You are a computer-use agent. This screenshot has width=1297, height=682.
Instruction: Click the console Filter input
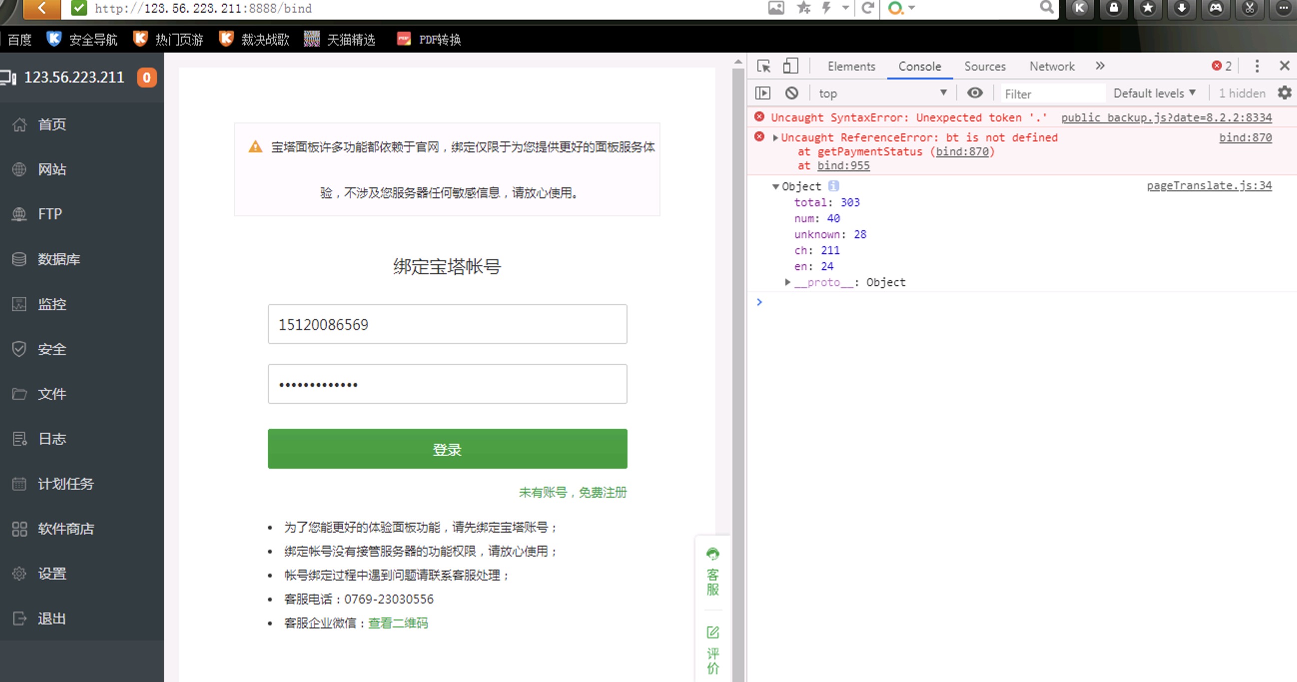pyautogui.click(x=1052, y=94)
